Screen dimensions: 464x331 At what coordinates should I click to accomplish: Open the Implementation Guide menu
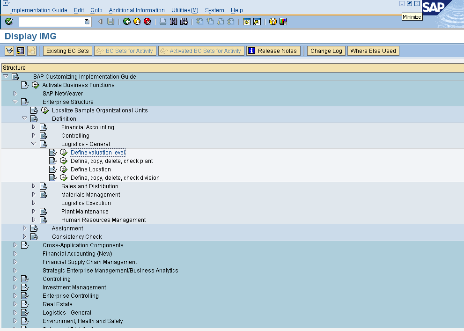(x=39, y=10)
